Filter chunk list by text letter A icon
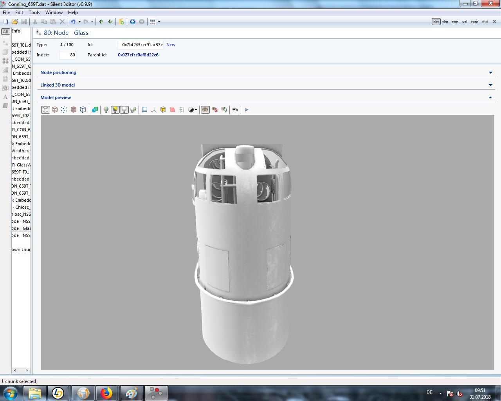The width and height of the screenshot is (501, 401). tap(5, 97)
